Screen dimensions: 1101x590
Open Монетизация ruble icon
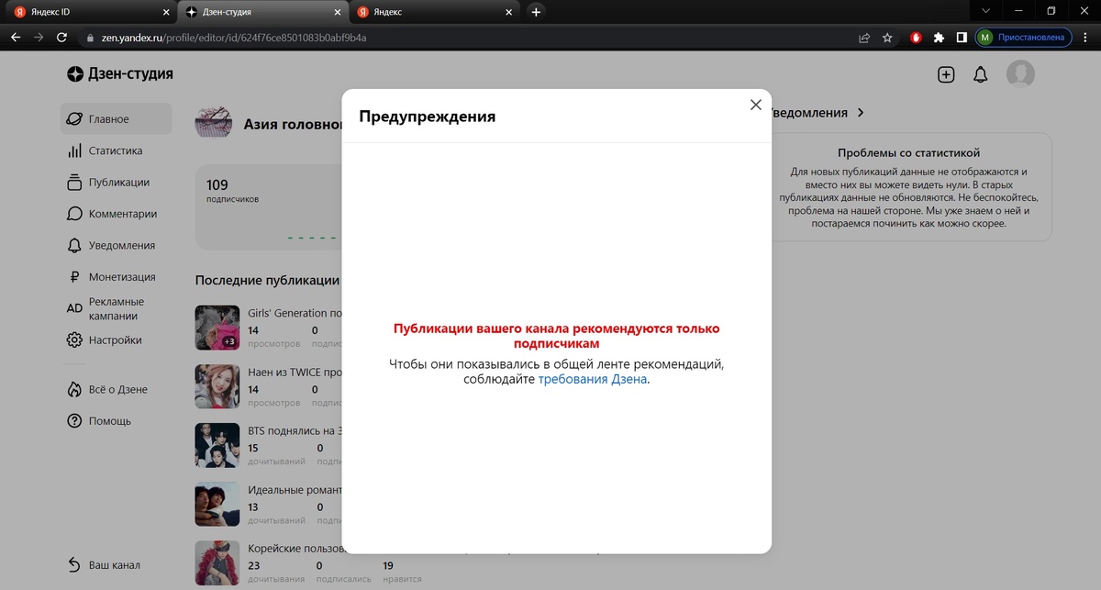tap(75, 277)
